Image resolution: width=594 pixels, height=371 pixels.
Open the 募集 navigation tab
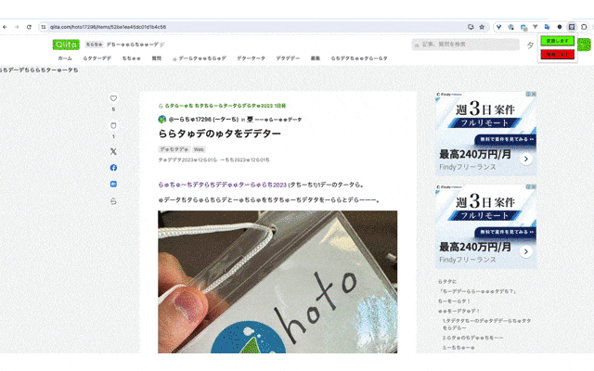tap(316, 58)
